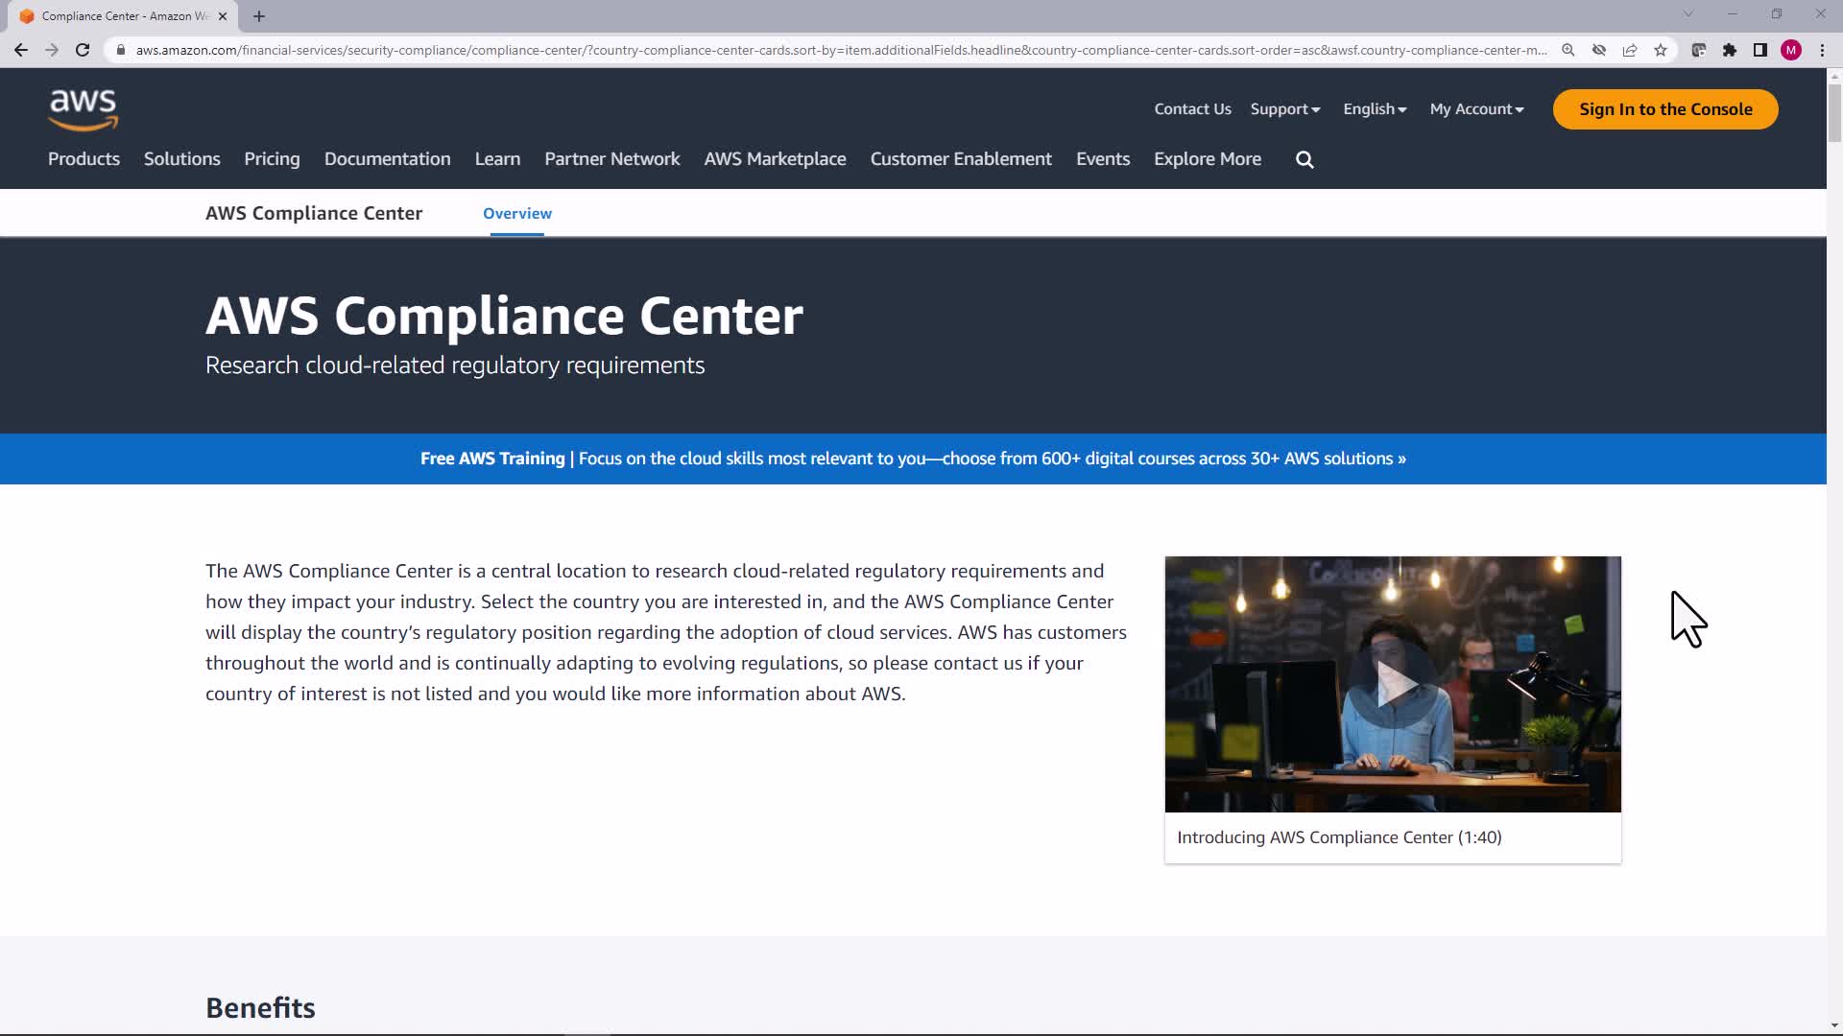
Task: Click Sign In to the Console button
Action: coord(1665,109)
